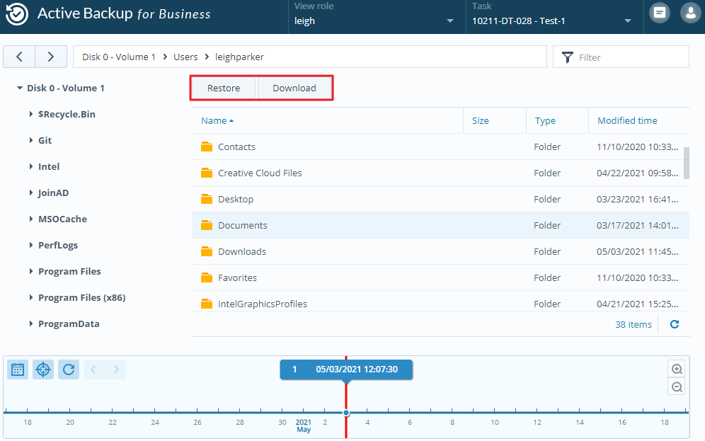Expand the Intel tree node
The image size is (705, 441).
click(x=30, y=166)
